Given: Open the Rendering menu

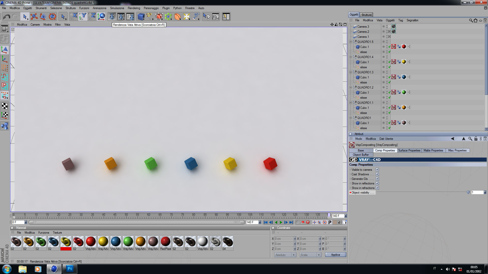Looking at the screenshot, I should [x=134, y=8].
